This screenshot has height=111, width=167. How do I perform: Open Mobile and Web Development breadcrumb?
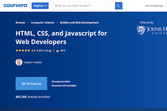pos(79,23)
